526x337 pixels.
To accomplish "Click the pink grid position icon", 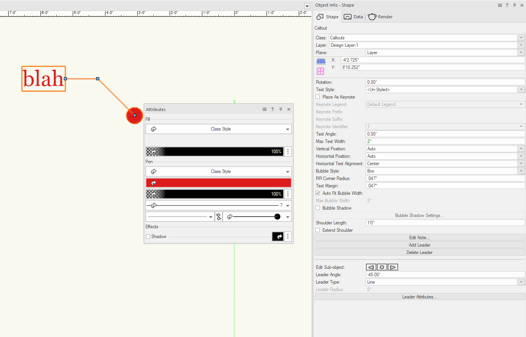I will [320, 71].
